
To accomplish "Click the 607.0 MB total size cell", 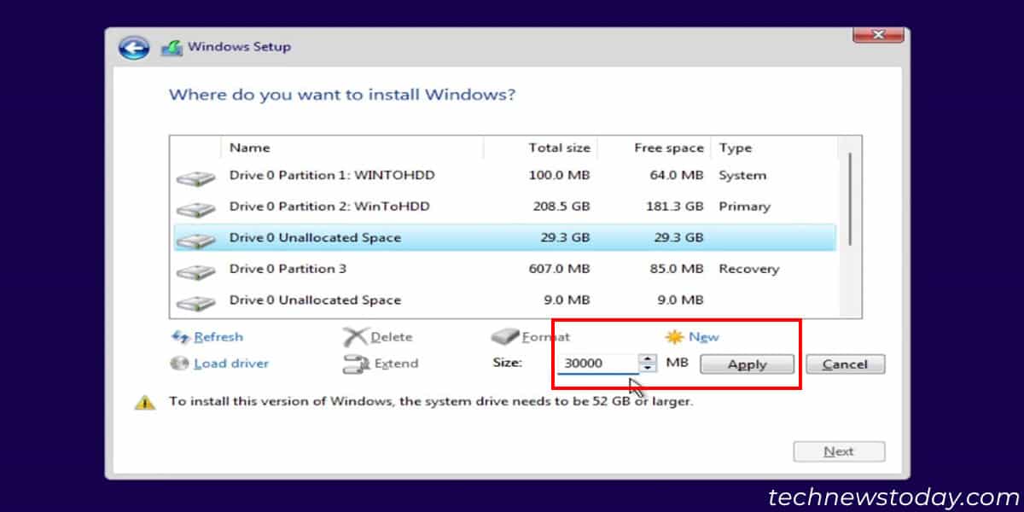I will click(558, 269).
